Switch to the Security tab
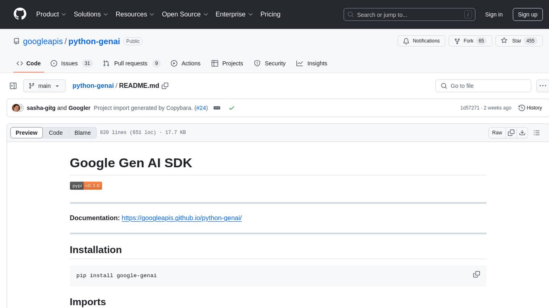 point(270,63)
